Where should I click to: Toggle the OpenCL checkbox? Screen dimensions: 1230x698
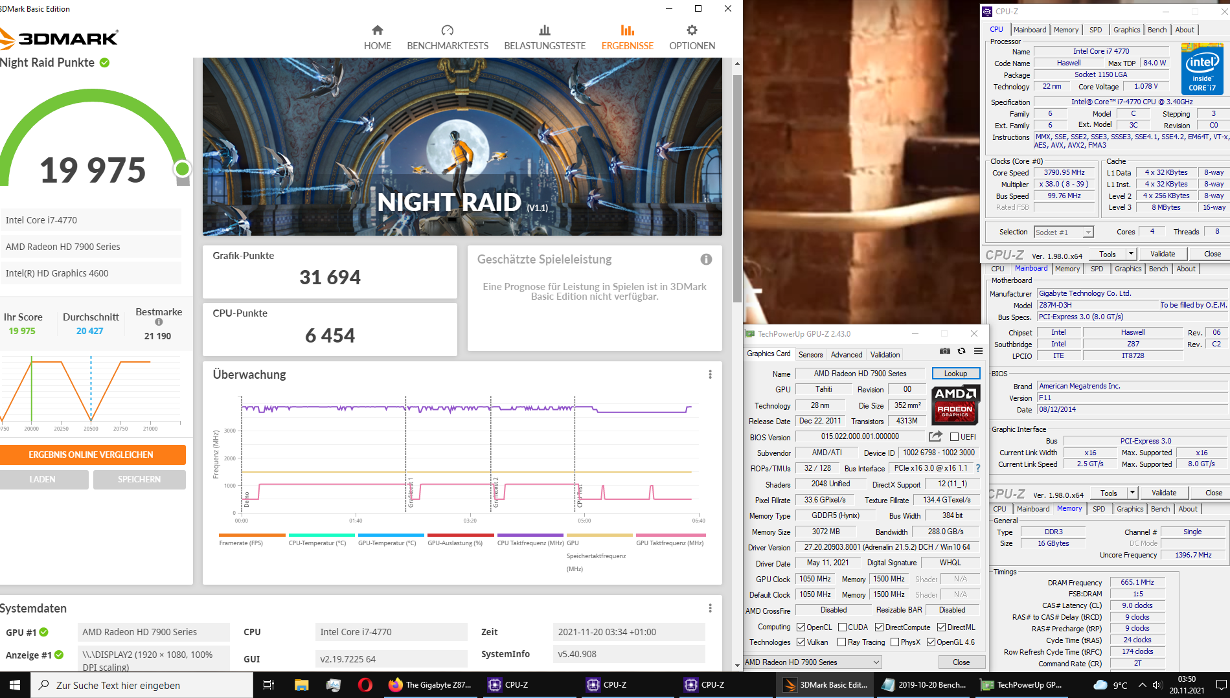(x=801, y=627)
